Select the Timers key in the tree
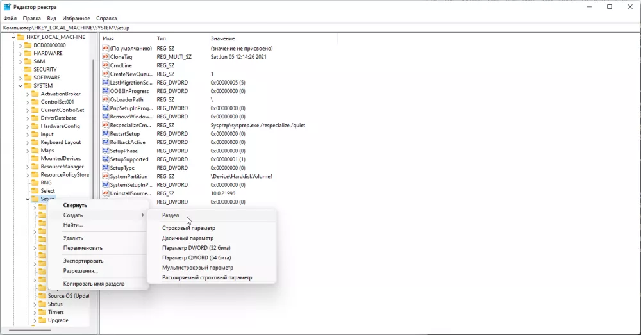Viewport: 641px width, 335px height. click(x=56, y=312)
